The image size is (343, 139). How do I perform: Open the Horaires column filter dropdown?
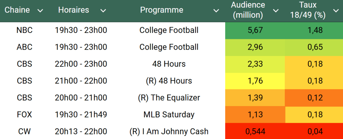pyautogui.click(x=103, y=11)
